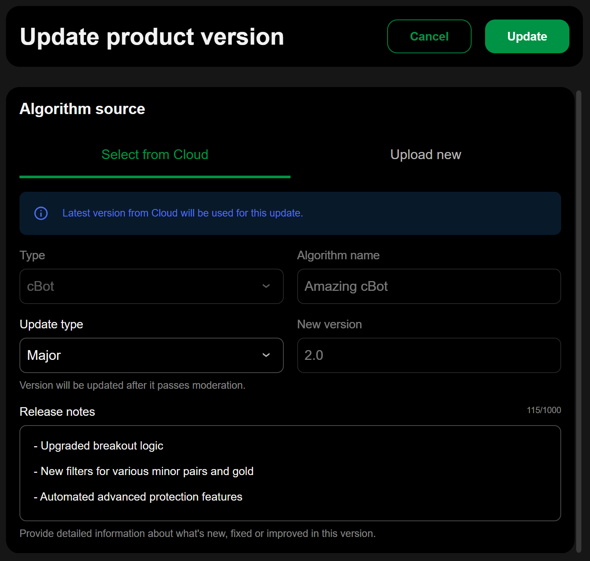Click the green Update button

(527, 36)
